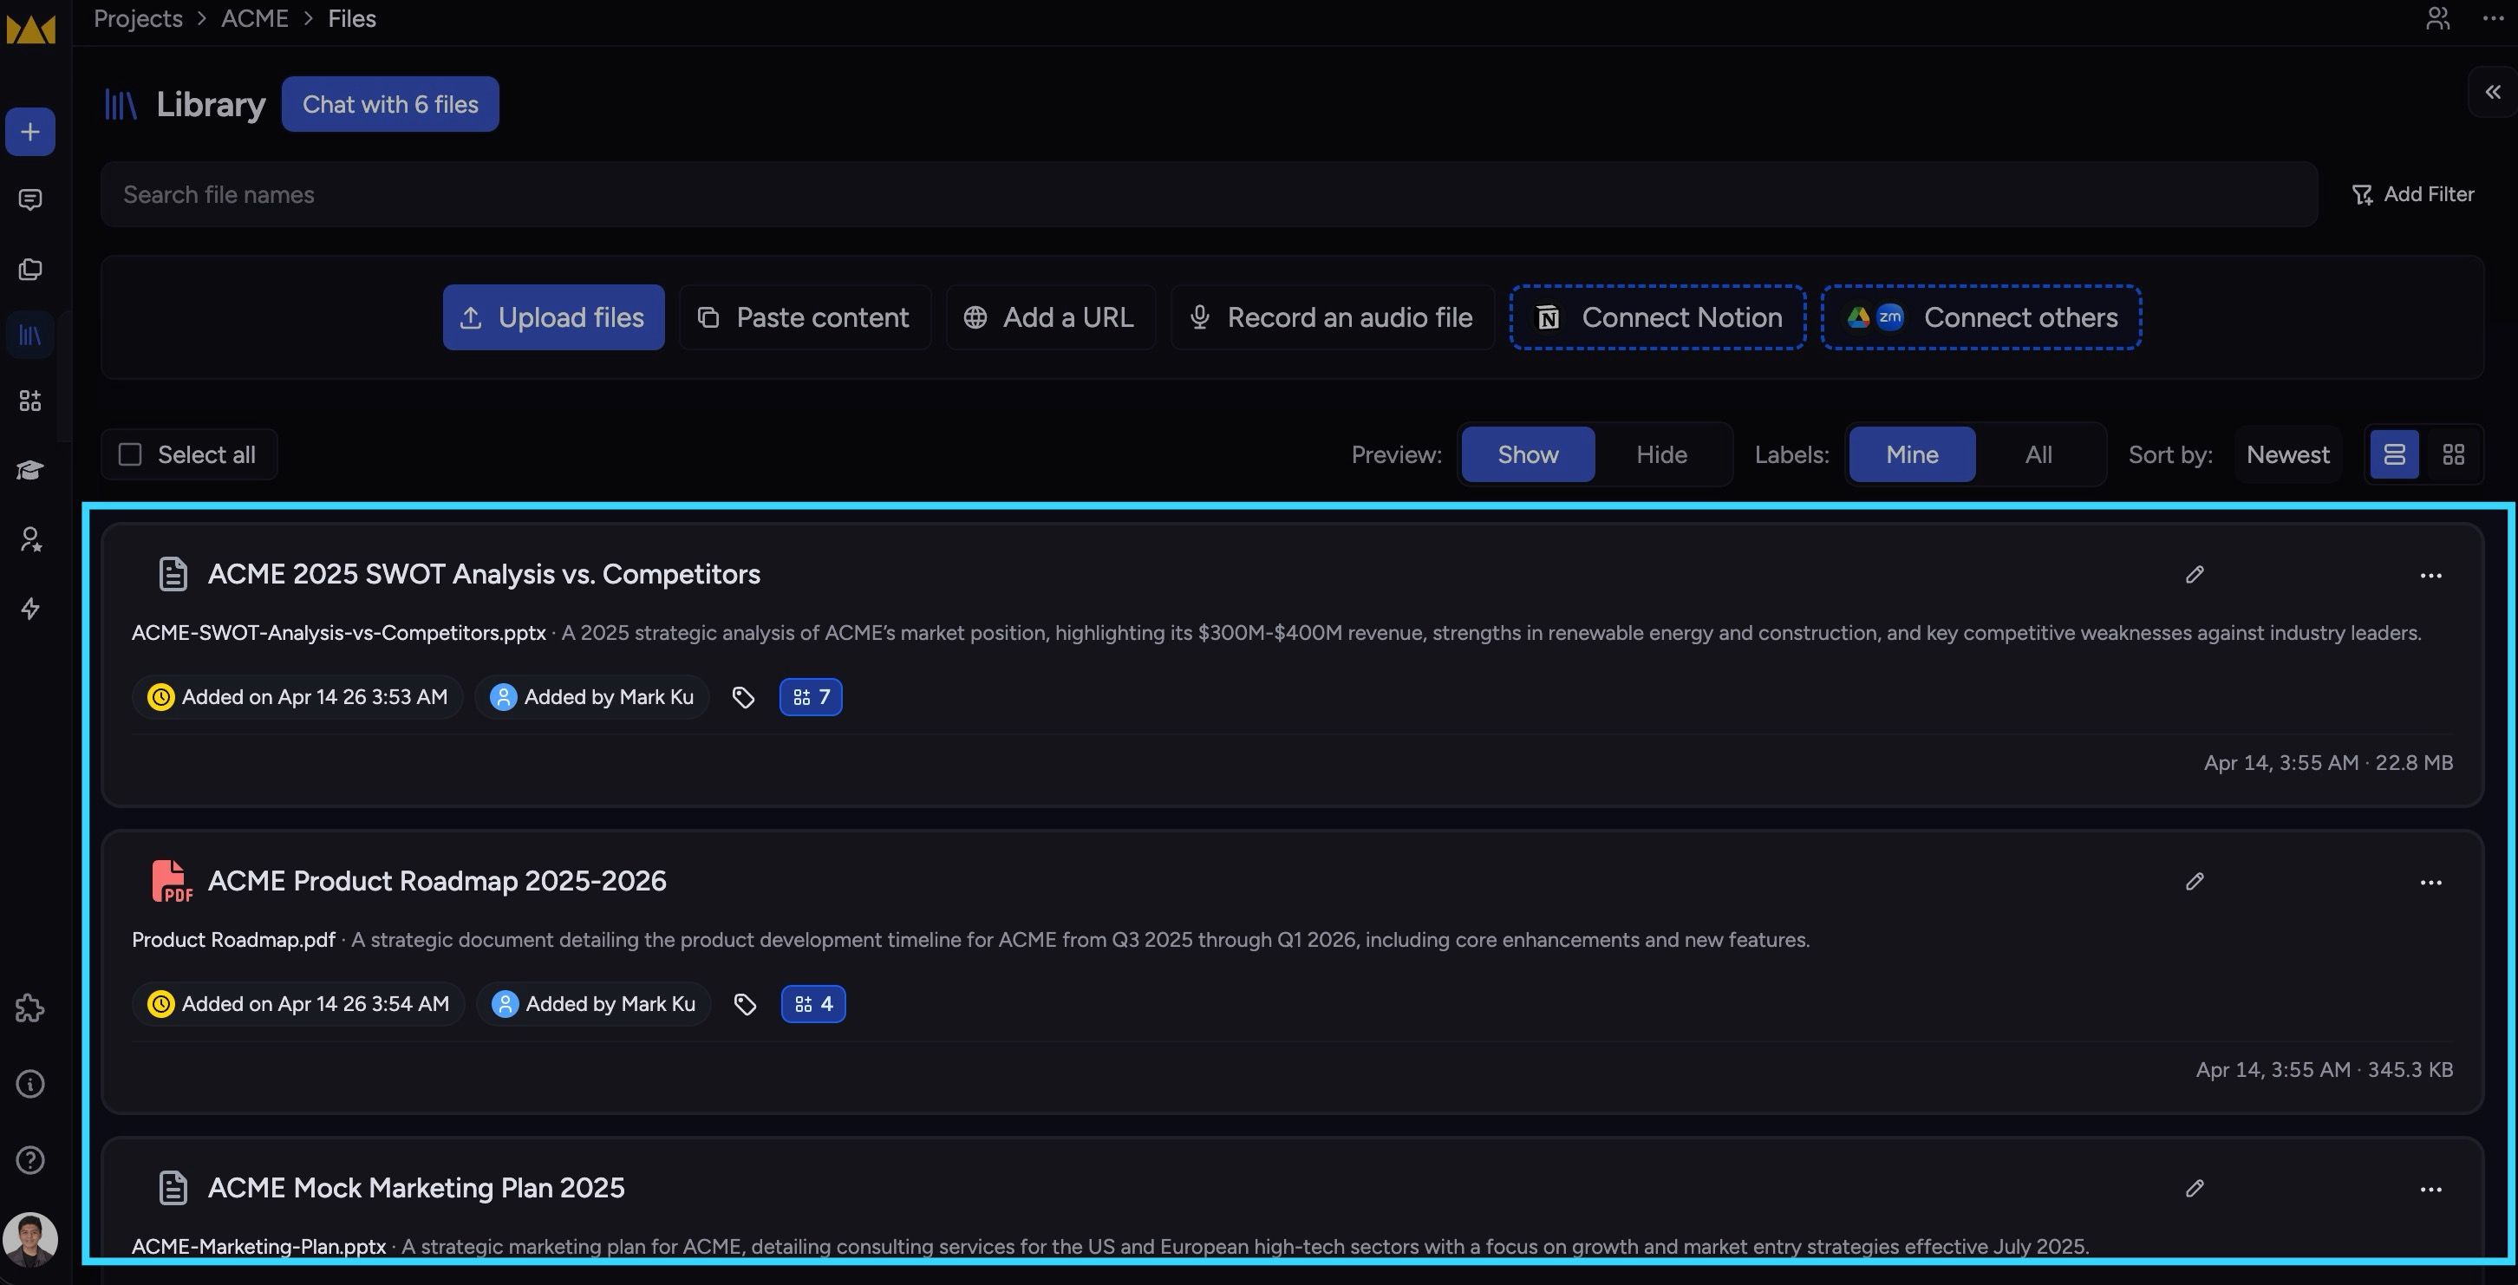Click Connect others button
Image resolution: width=2518 pixels, height=1285 pixels.
coord(1981,317)
